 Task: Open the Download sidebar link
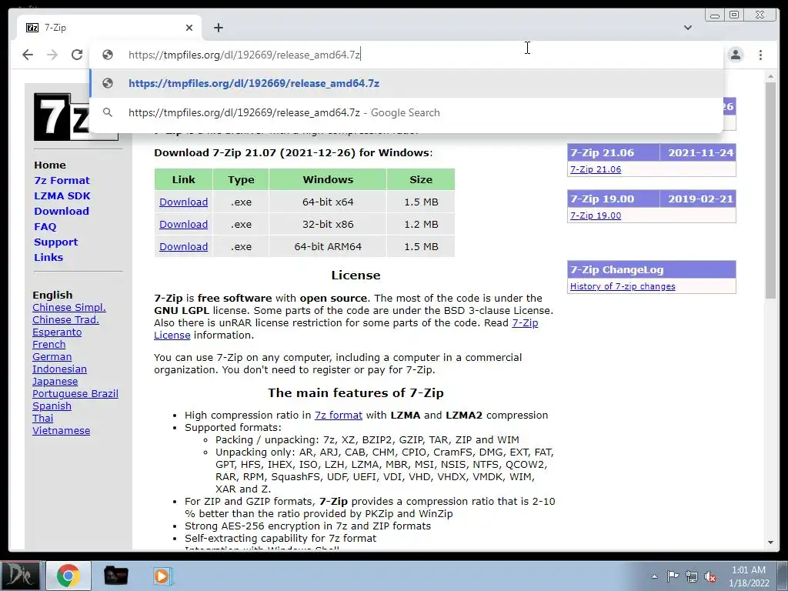point(62,212)
